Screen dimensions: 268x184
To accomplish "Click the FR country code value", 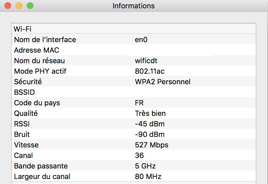I will (x=139, y=103).
